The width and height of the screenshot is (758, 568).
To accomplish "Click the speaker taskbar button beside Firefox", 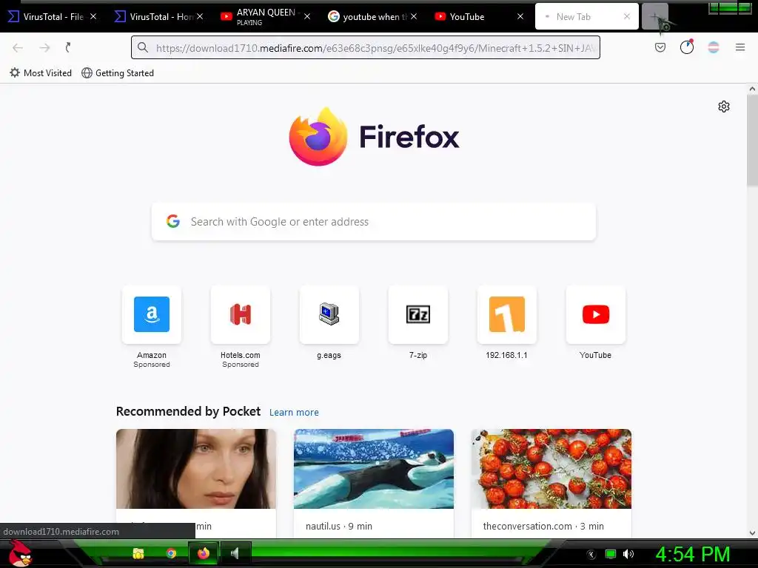I will [235, 553].
